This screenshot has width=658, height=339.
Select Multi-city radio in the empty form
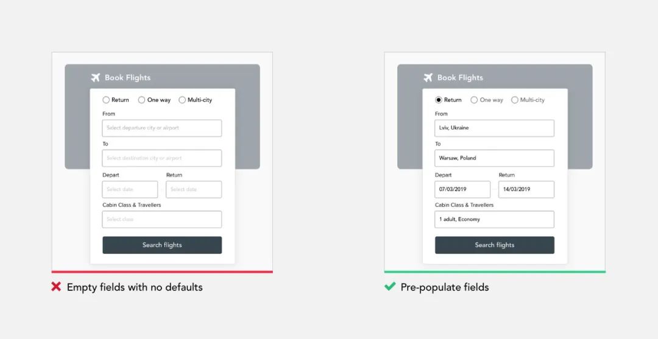point(182,100)
